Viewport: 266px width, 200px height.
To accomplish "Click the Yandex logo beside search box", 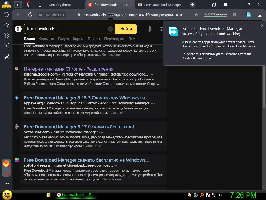I will coord(18,29).
